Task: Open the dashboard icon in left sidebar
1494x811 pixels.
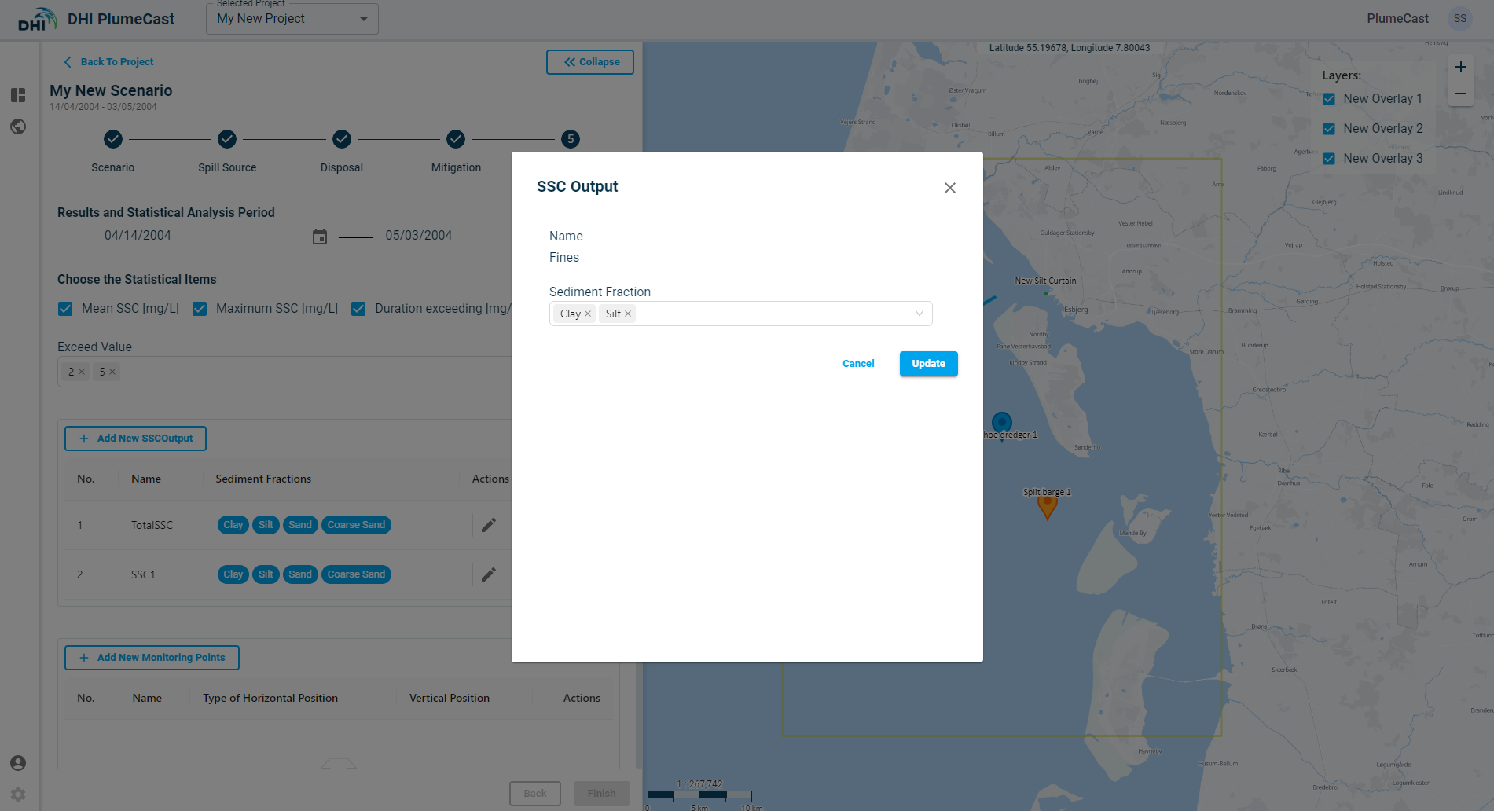Action: pos(18,95)
